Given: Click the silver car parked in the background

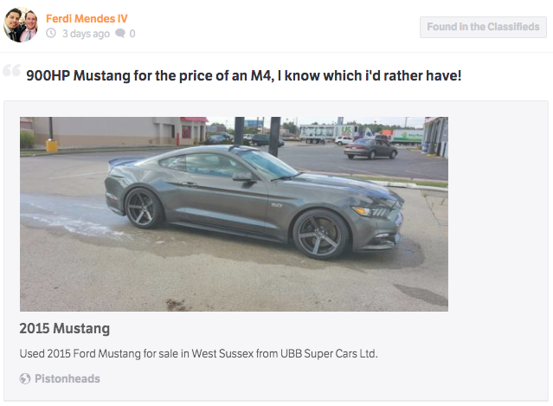Looking at the screenshot, I should coord(370,148).
